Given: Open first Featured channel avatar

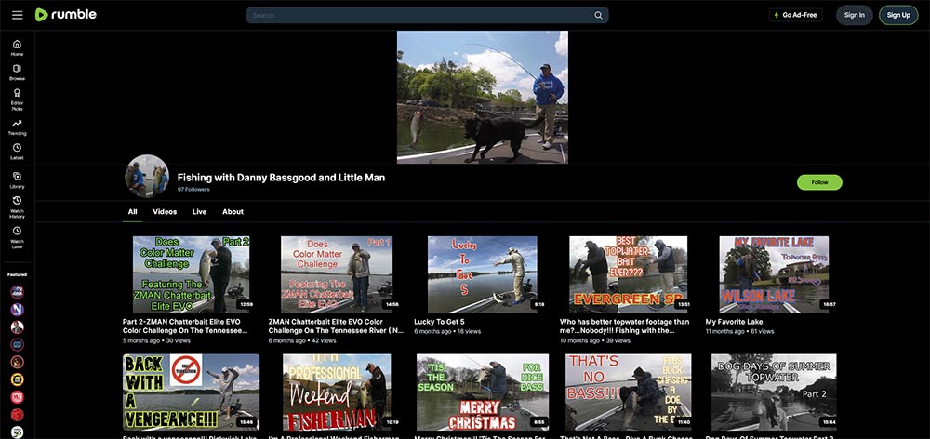Looking at the screenshot, I should (x=17, y=291).
